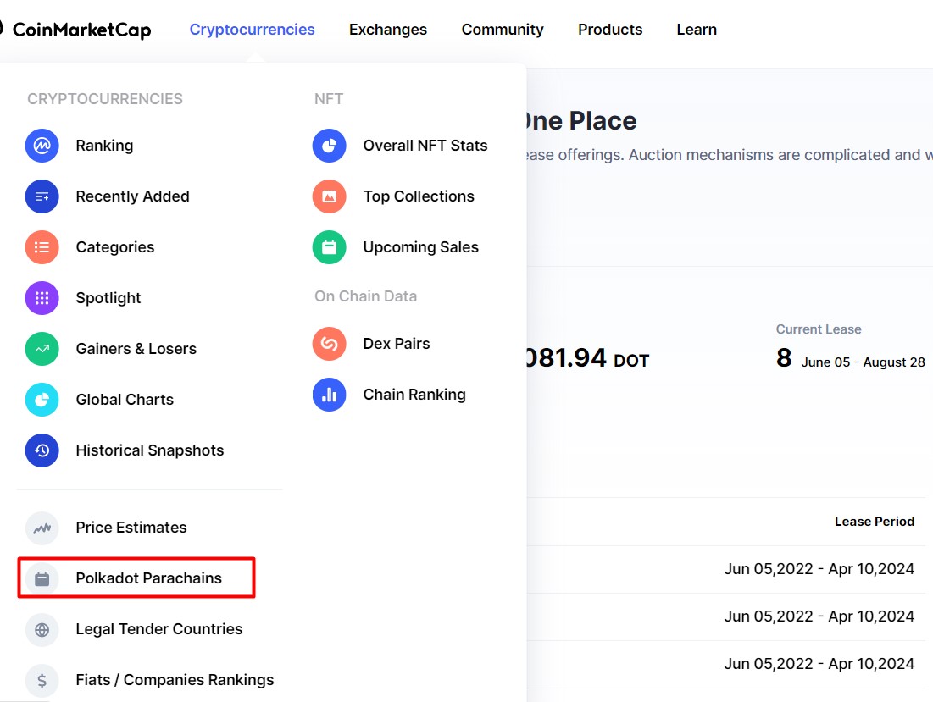This screenshot has height=702, width=933.
Task: Click the purple Spotlight grid icon
Action: click(42, 298)
